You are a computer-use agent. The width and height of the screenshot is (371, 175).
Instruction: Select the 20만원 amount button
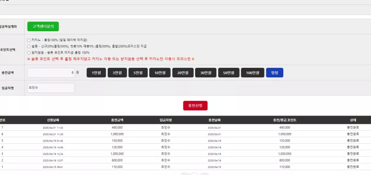[183, 73]
